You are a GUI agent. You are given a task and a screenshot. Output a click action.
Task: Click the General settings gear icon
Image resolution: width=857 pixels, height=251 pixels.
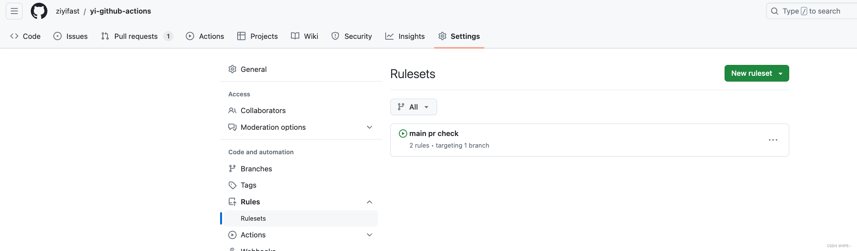point(233,69)
